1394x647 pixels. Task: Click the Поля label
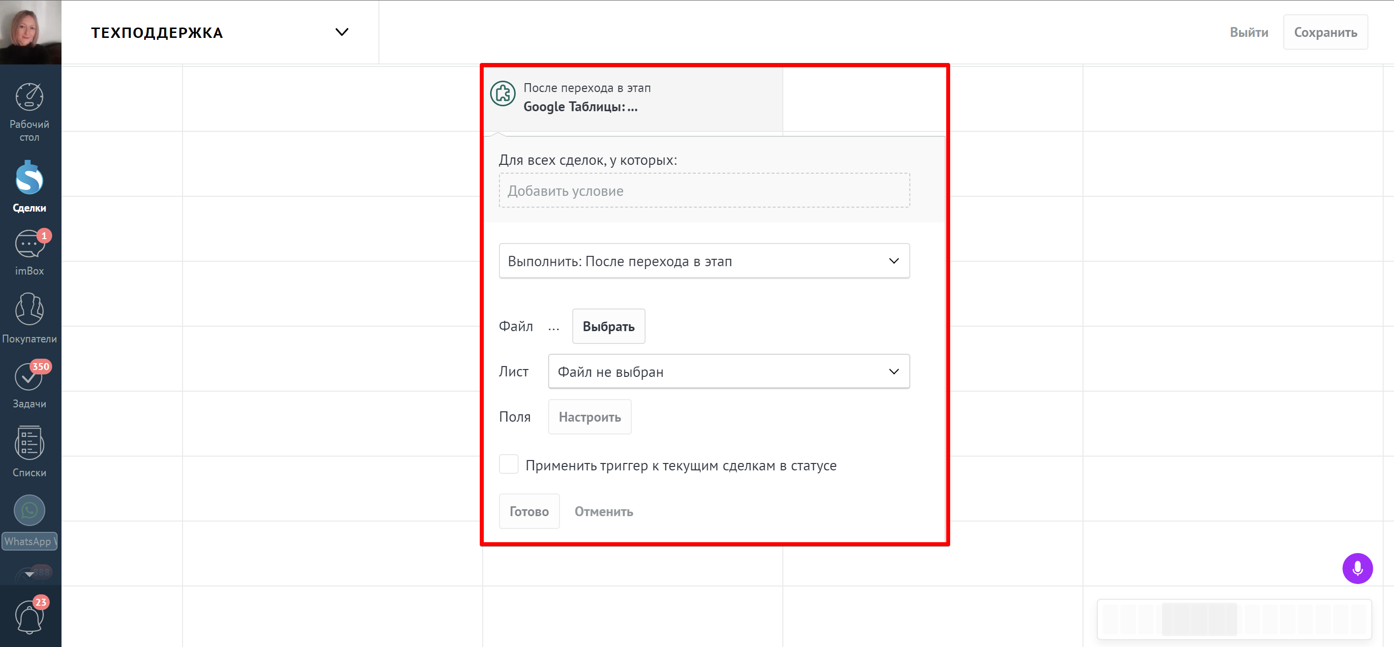(514, 417)
